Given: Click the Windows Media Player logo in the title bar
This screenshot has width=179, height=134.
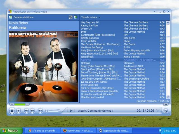Looking at the screenshot, I should point(10,11).
